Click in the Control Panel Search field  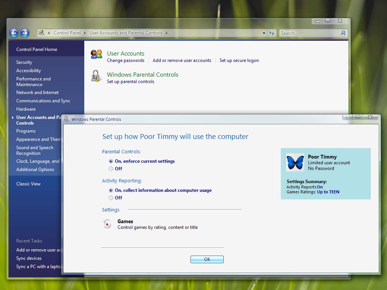[x=310, y=33]
